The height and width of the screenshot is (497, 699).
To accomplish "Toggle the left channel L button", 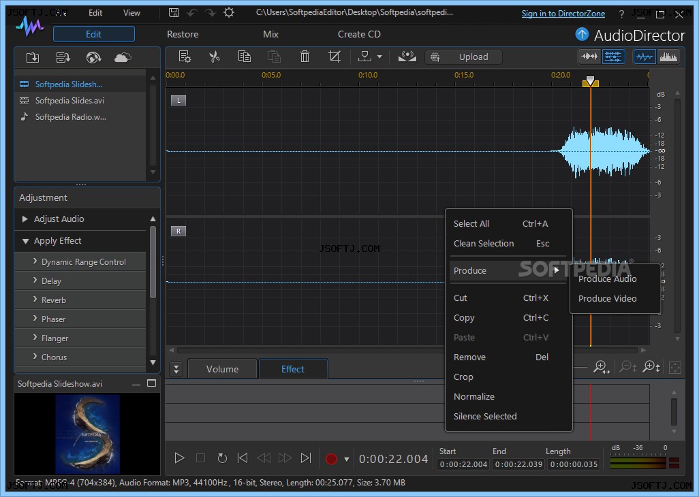I will [178, 100].
